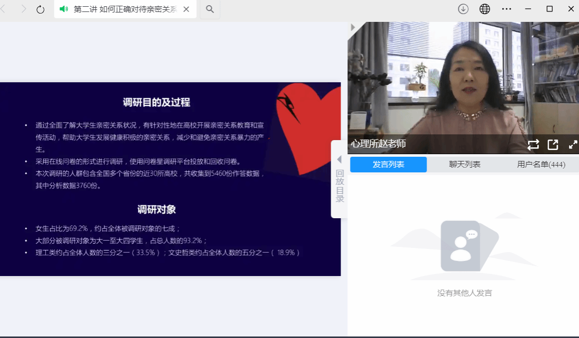
Task: Maximize the window using the square button
Action: [549, 9]
